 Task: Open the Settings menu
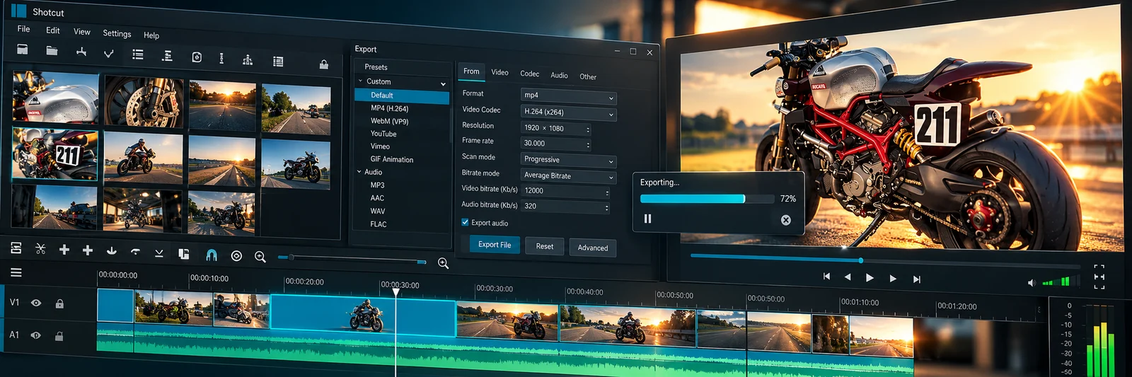pos(117,33)
